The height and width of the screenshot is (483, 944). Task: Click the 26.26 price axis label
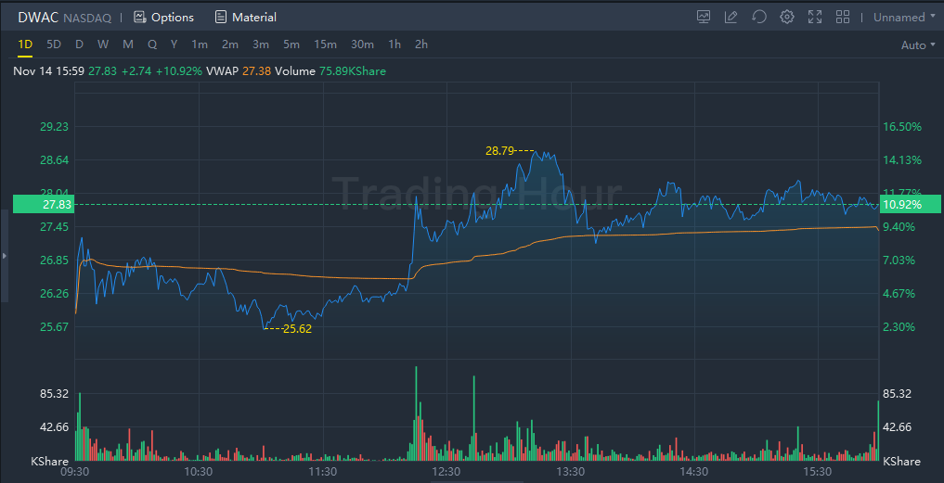coord(54,294)
